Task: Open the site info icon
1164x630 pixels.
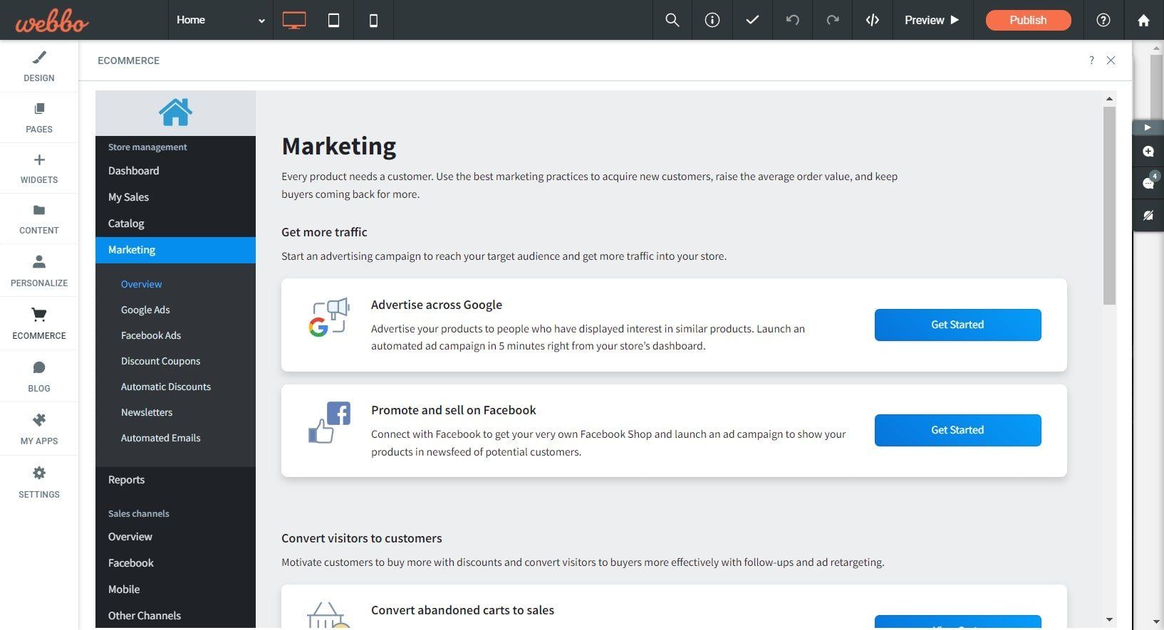Action: pyautogui.click(x=712, y=20)
